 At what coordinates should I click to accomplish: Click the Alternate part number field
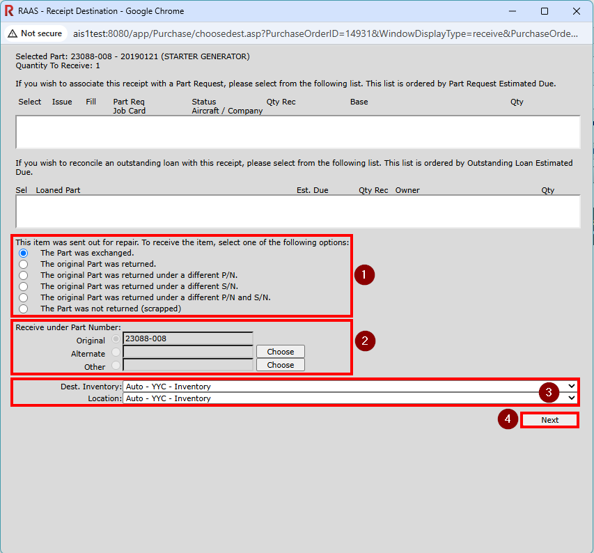tap(188, 352)
